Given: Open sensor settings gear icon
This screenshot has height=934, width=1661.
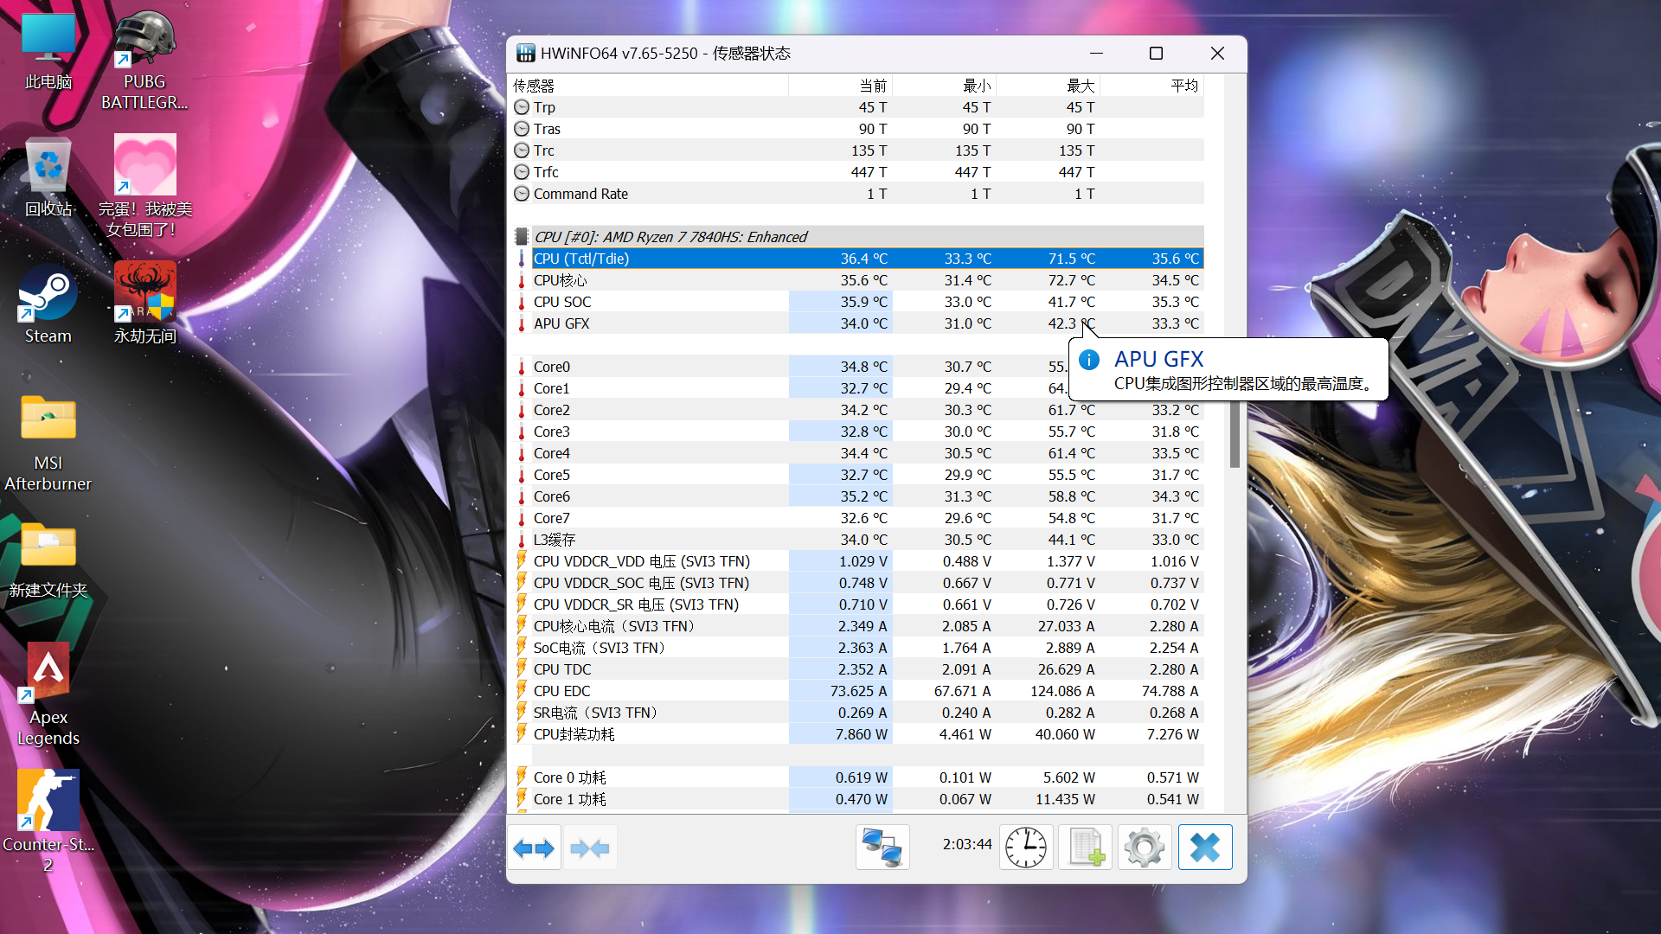Looking at the screenshot, I should tap(1145, 848).
